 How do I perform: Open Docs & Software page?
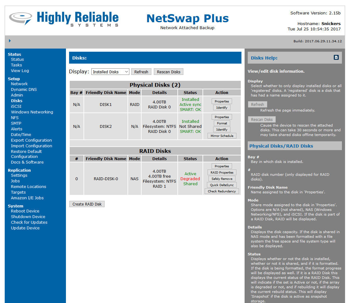click(27, 162)
